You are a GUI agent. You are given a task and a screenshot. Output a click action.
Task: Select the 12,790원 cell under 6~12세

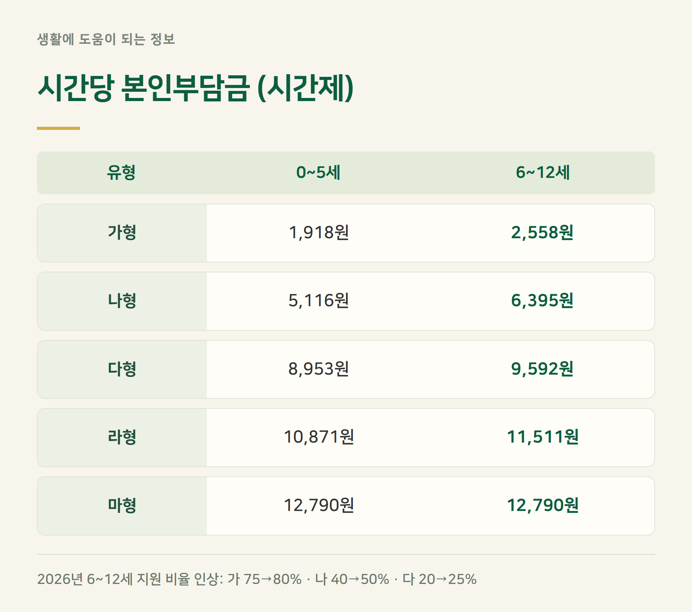point(542,506)
